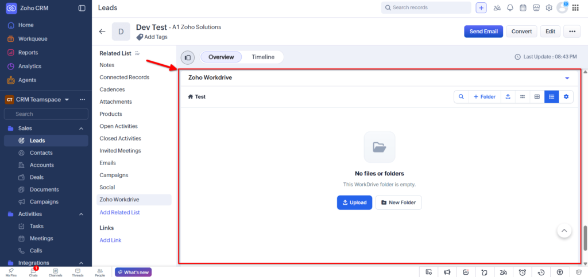Image resolution: width=588 pixels, height=277 pixels.
Task: Click Add Tags under Dev Test
Action: pyautogui.click(x=152, y=37)
